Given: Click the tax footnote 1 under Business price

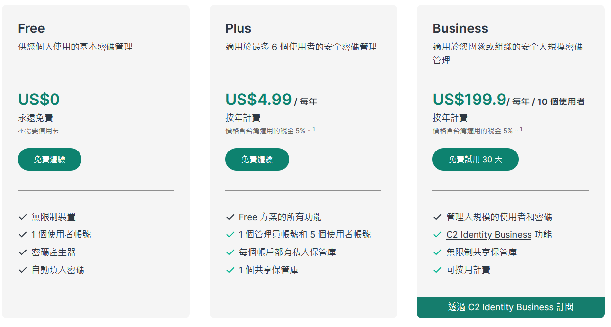Looking at the screenshot, I should 521,129.
